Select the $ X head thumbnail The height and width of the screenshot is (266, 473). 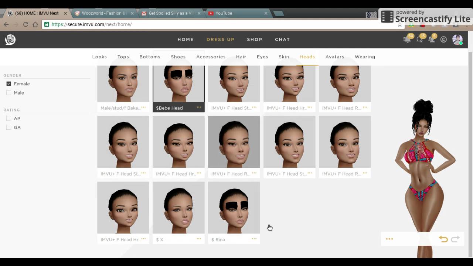click(x=178, y=208)
